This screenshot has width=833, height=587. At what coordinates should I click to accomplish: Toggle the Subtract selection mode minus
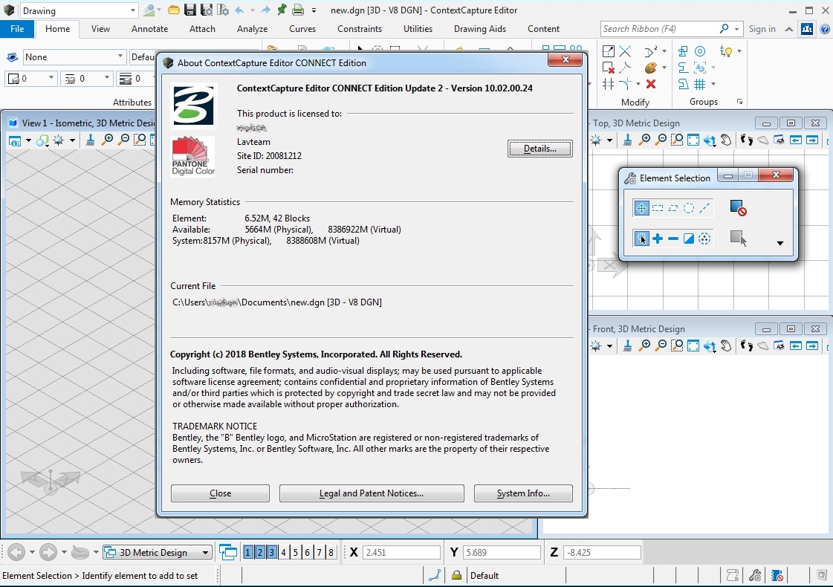tap(673, 239)
